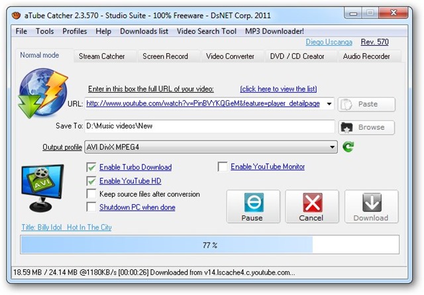This screenshot has width=424, height=295.
Task: Open the MP3 Downloader! menu item
Action: click(x=274, y=31)
